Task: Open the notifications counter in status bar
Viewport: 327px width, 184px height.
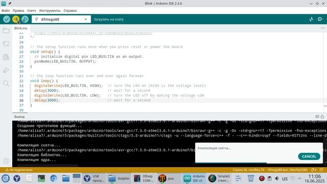Action: [x=314, y=170]
